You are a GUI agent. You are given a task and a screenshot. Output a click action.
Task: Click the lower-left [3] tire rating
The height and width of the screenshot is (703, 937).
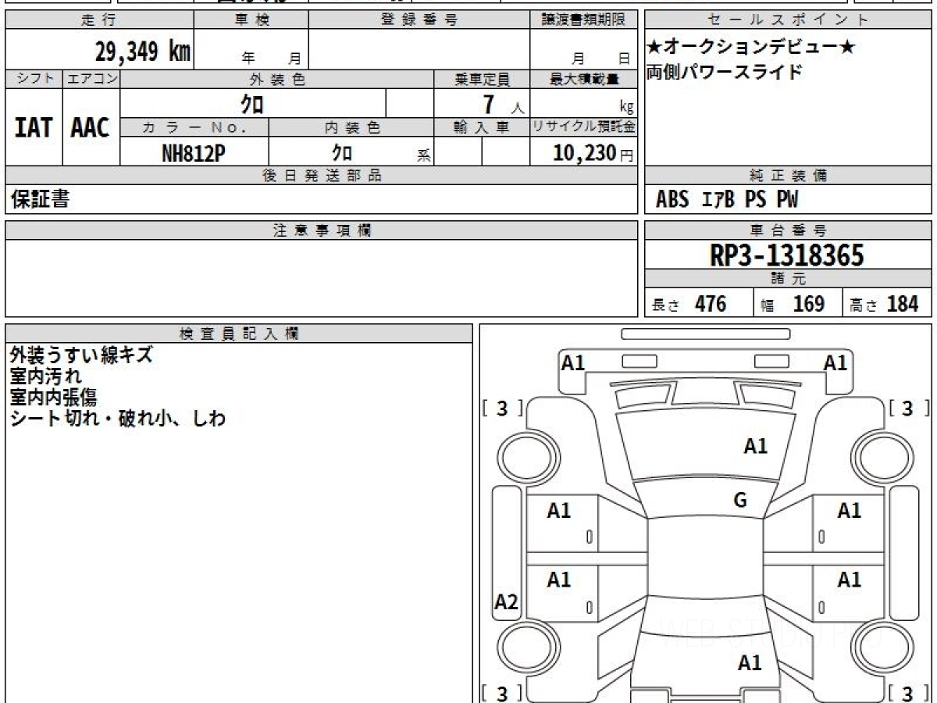(x=502, y=693)
